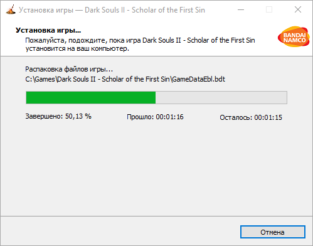
Task: Click the Bandai Namco logo
Action: pos(294,36)
